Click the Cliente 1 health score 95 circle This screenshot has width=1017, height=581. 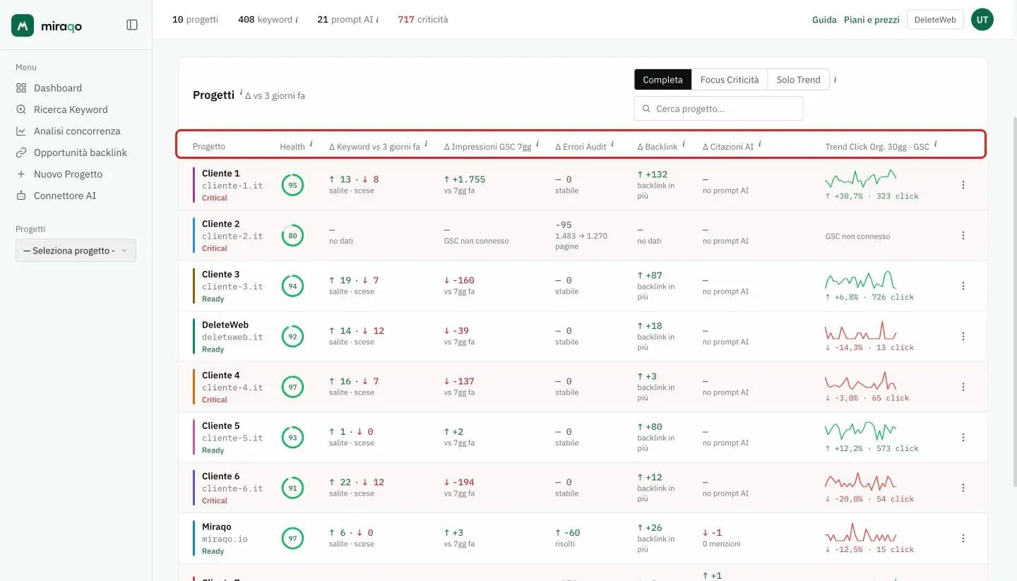point(292,186)
